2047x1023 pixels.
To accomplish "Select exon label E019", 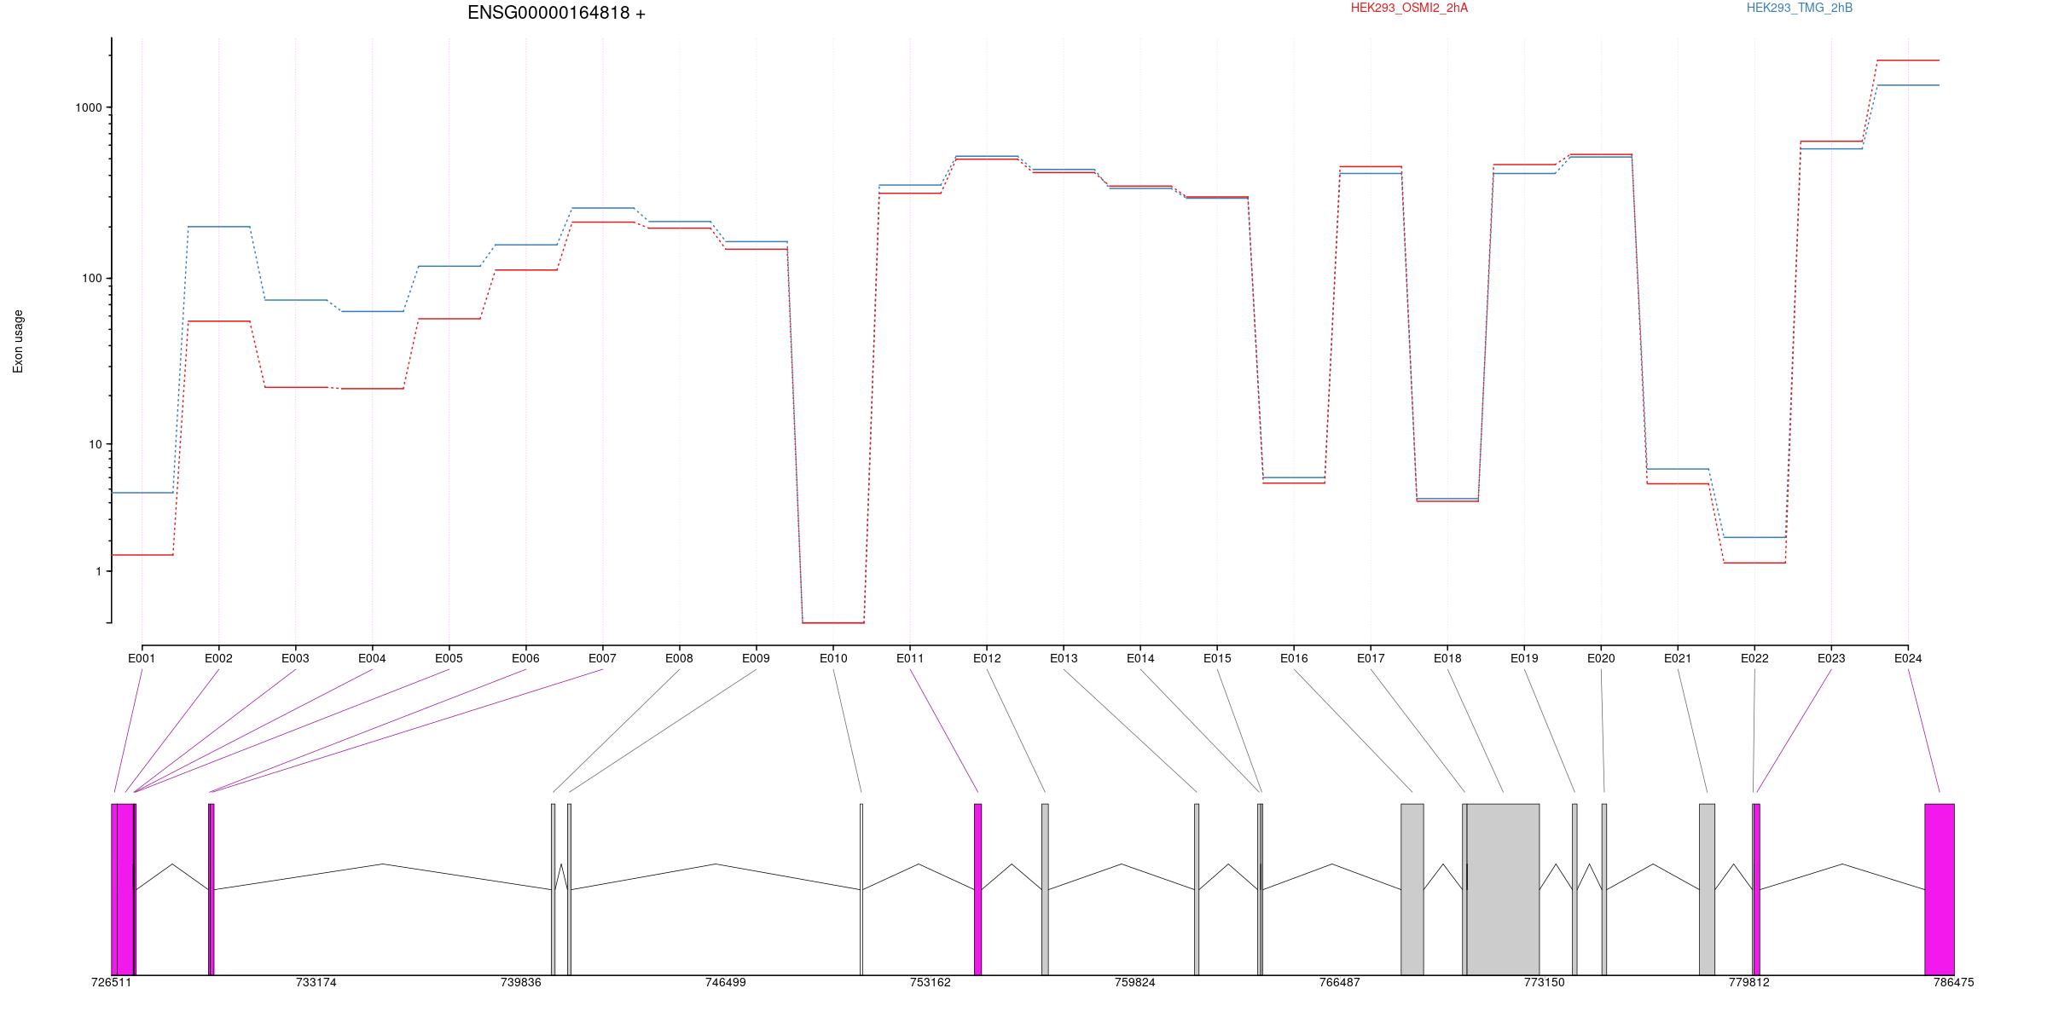I will tap(1524, 658).
